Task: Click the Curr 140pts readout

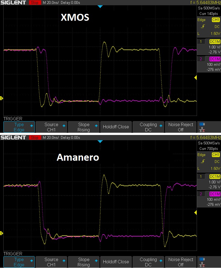Action: (x=209, y=14)
